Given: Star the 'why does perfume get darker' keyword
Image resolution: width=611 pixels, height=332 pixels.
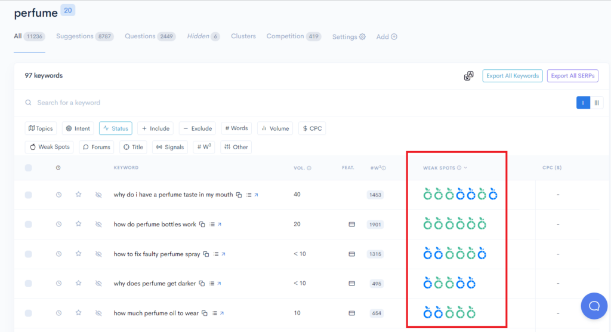Looking at the screenshot, I should (x=78, y=283).
